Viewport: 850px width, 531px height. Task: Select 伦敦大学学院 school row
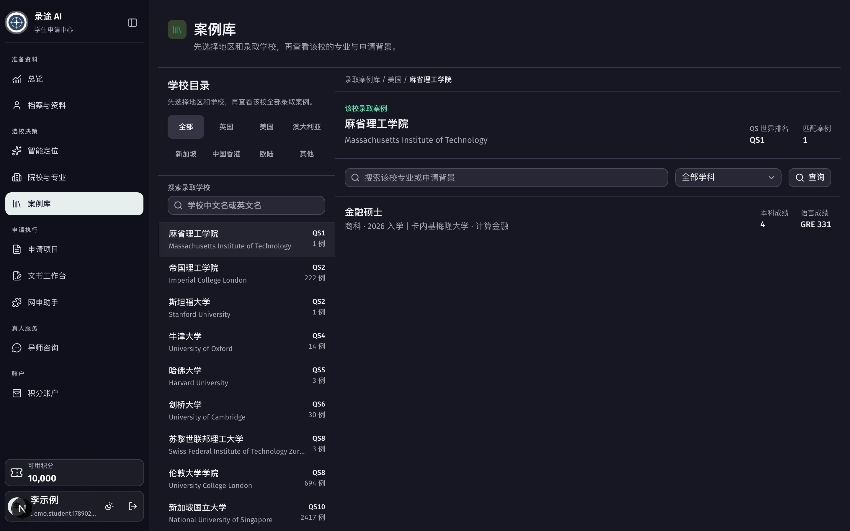click(246, 479)
